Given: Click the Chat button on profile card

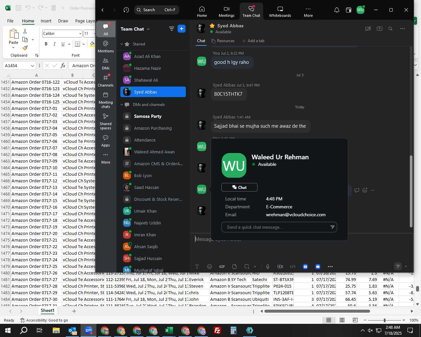Looking at the screenshot, I should click(x=239, y=187).
